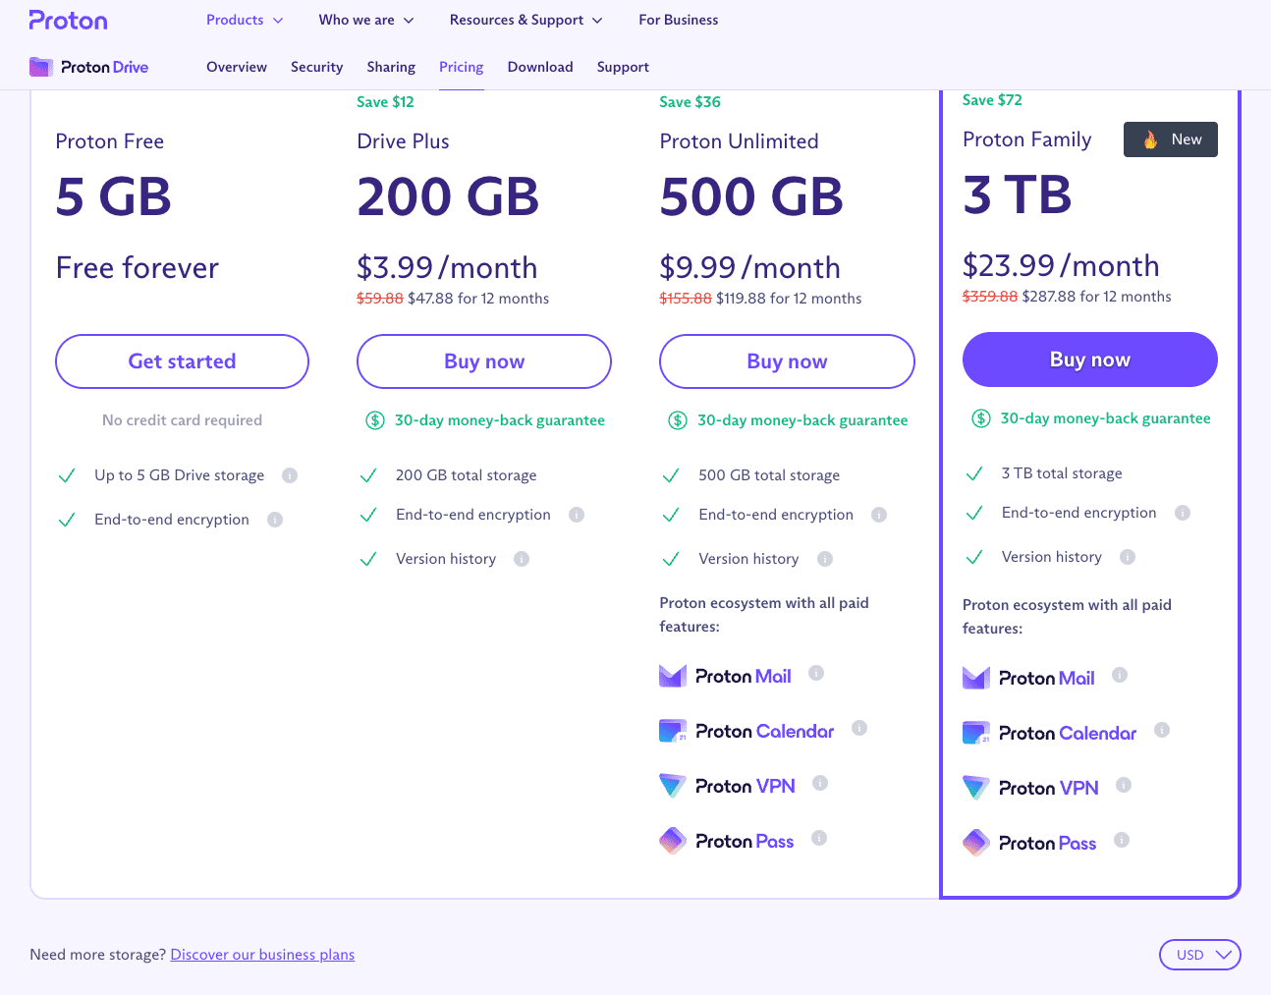This screenshot has width=1271, height=995.
Task: Click the '200 GB total storage' feature text
Action: point(467,475)
